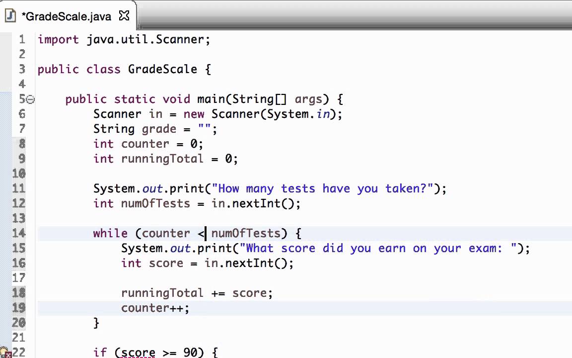Click 'runningTotal += score;' statement
This screenshot has height=358, width=572.
click(x=197, y=293)
